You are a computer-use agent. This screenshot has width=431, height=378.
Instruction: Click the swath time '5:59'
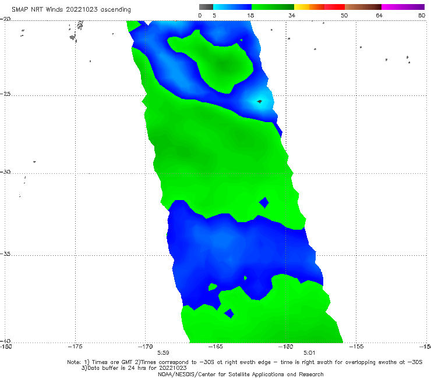click(163, 353)
